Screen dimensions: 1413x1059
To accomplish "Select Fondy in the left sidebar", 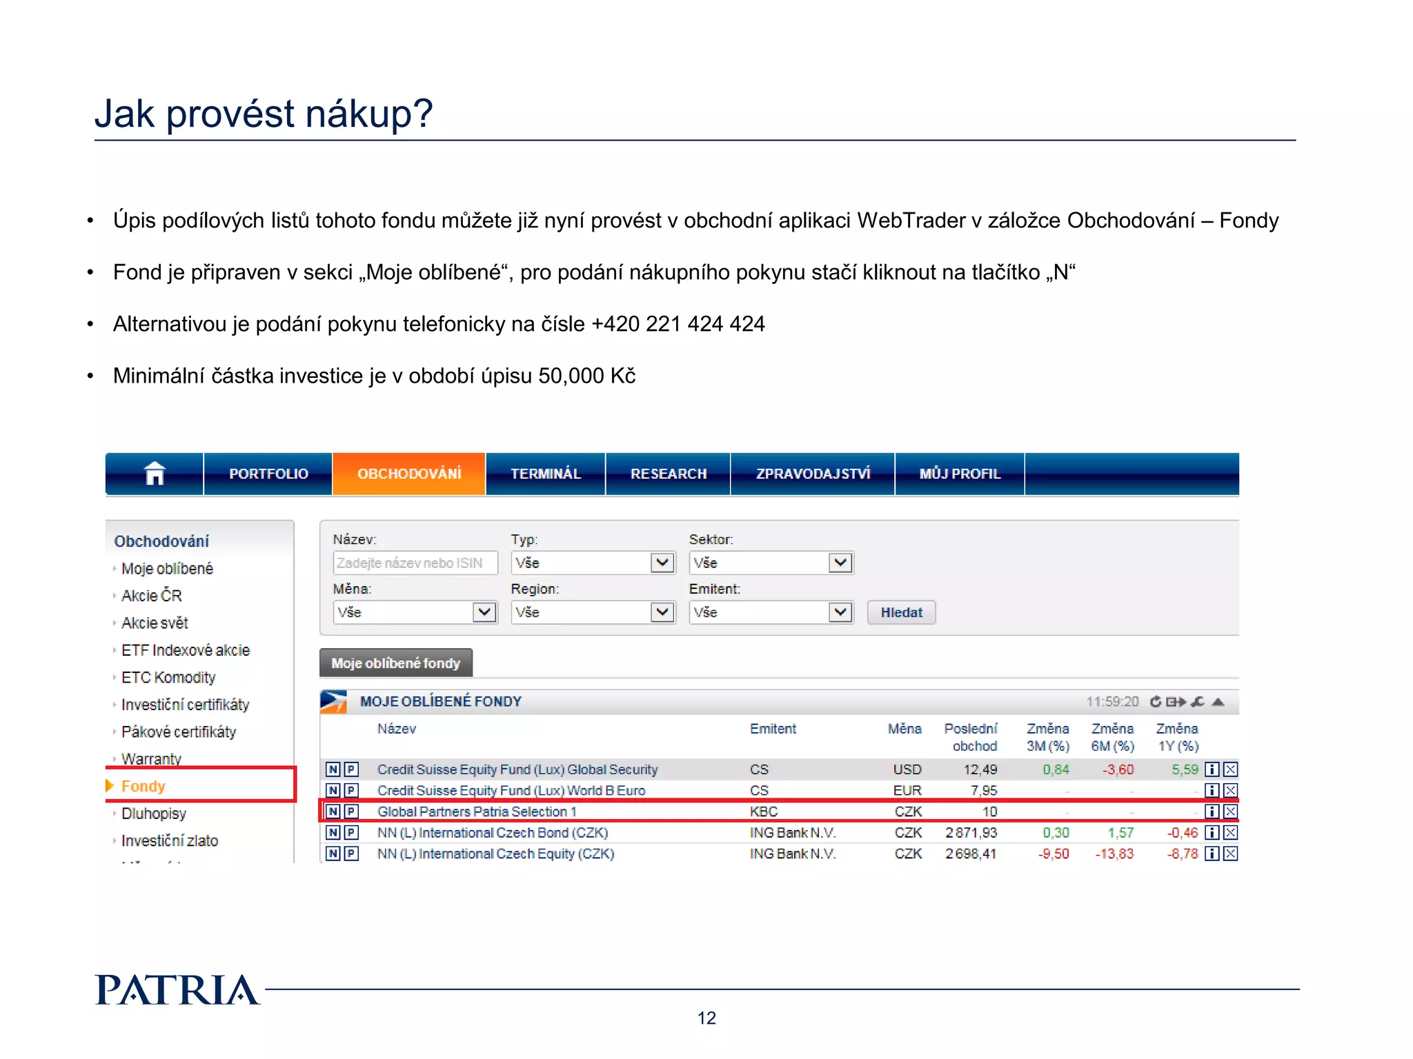I will click(x=144, y=786).
